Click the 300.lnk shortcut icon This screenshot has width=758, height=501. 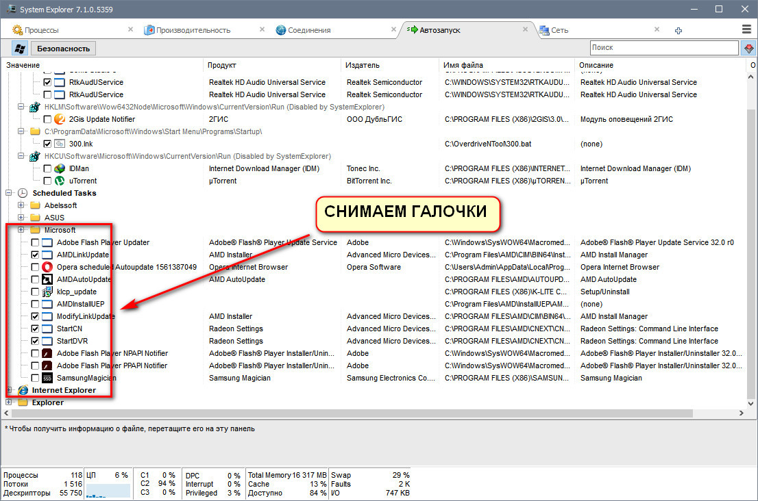click(x=60, y=144)
